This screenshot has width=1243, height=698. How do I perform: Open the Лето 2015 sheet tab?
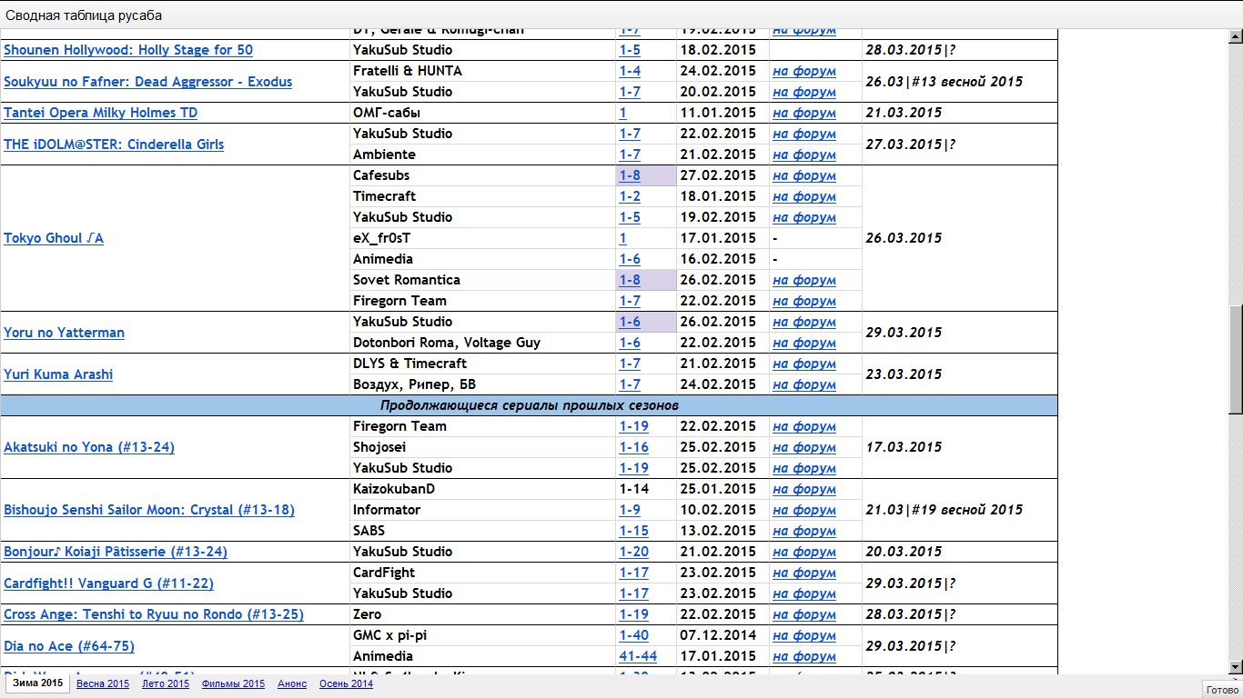[x=166, y=683]
